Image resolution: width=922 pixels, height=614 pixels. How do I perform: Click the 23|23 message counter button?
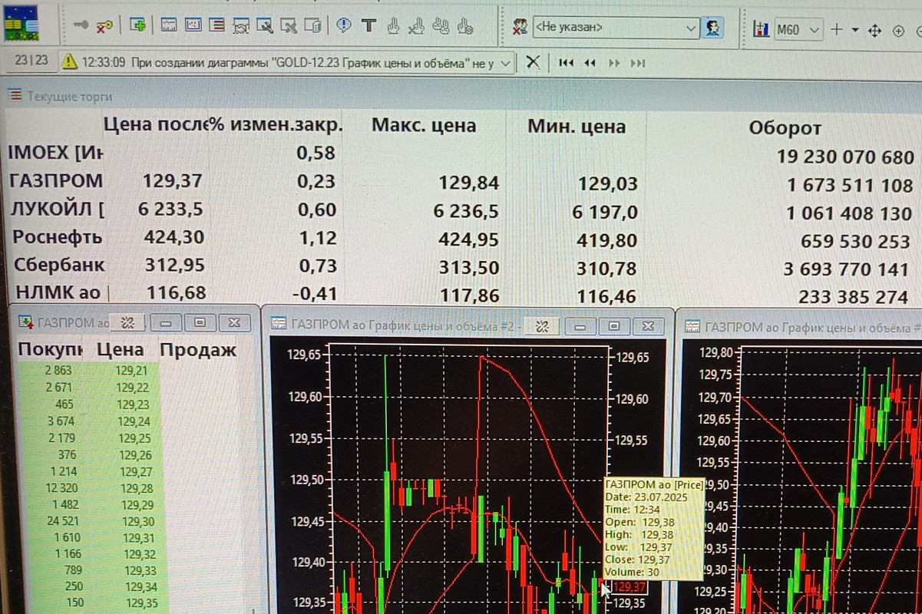31,61
